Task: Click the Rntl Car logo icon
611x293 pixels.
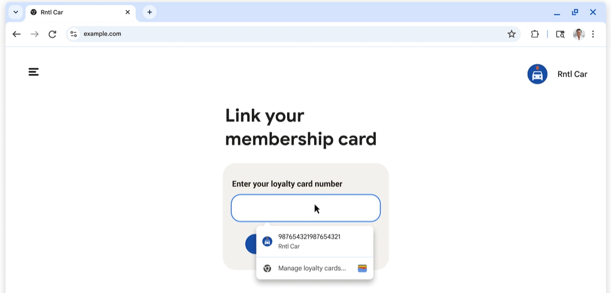Action: click(537, 74)
